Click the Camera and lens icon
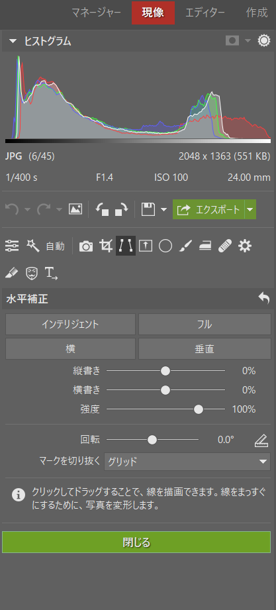The image size is (276, 610). click(86, 246)
